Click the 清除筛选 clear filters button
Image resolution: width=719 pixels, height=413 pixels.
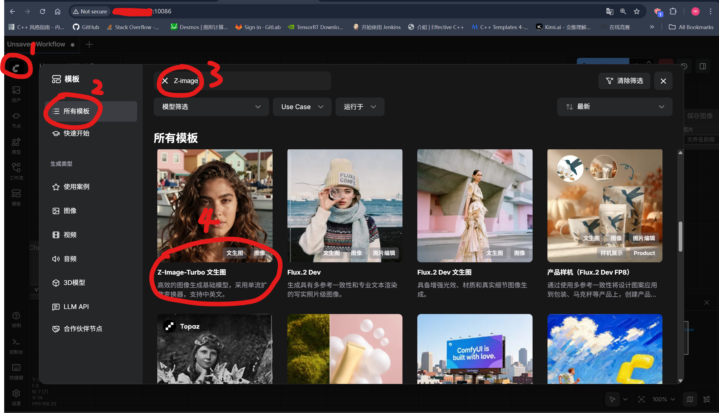click(x=624, y=81)
